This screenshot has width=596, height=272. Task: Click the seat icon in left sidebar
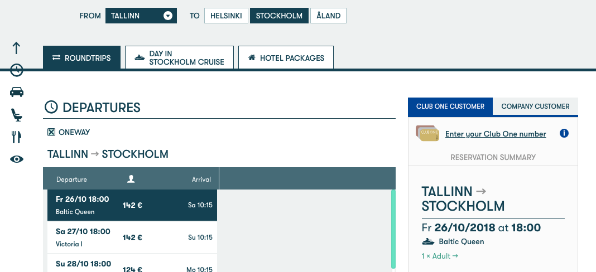point(17,114)
